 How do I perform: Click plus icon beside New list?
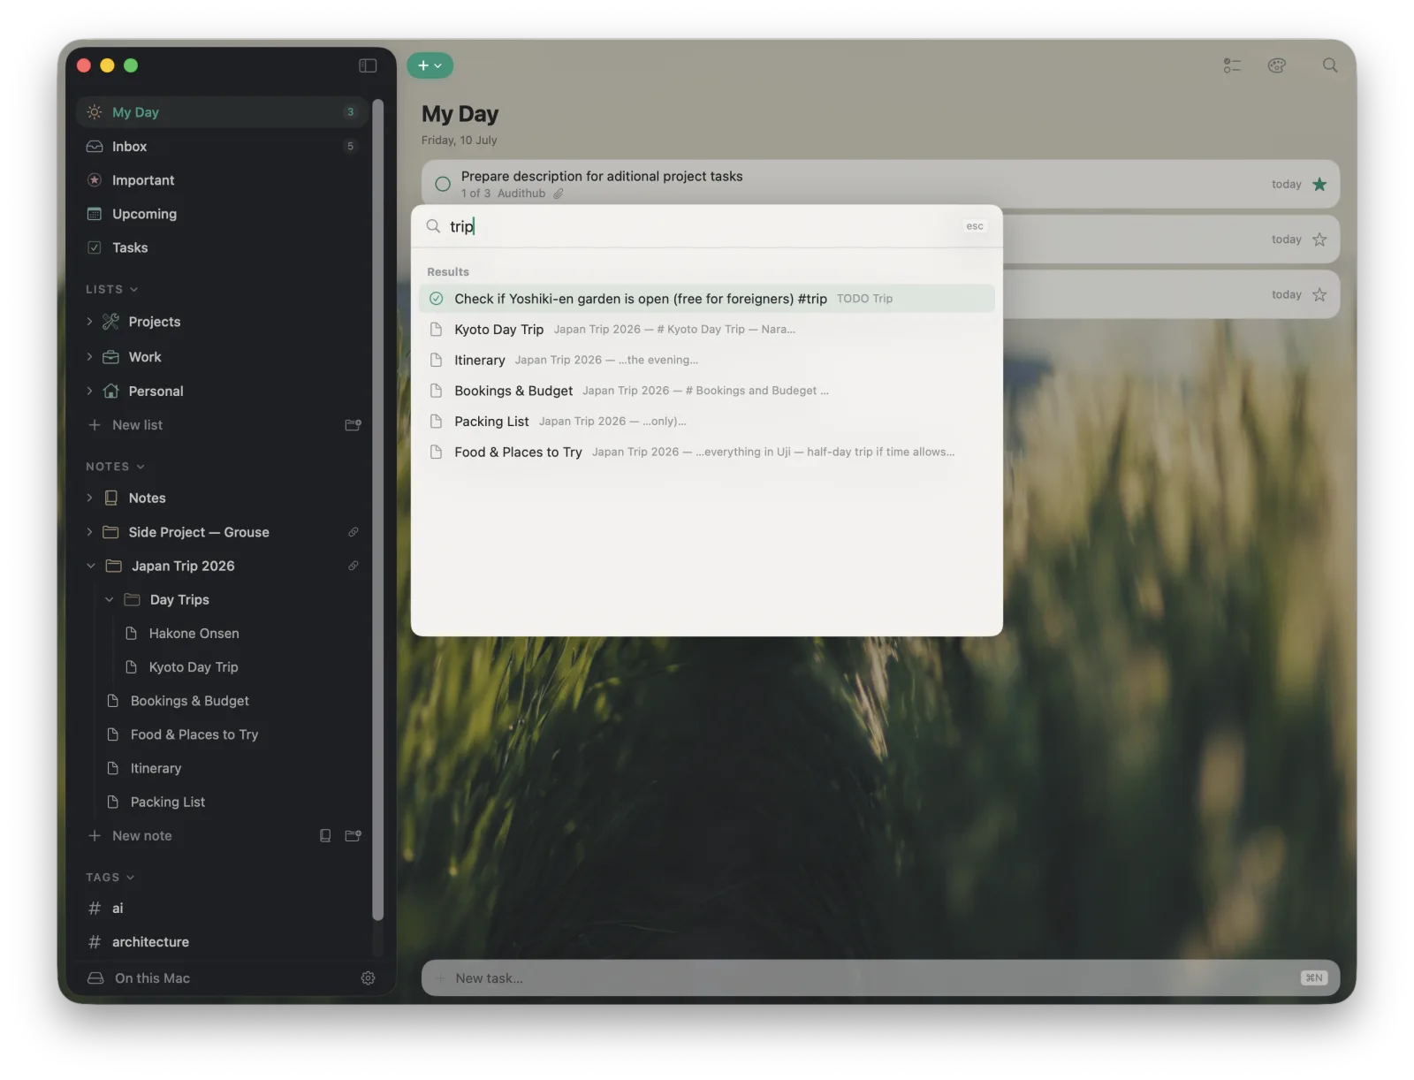coord(95,425)
